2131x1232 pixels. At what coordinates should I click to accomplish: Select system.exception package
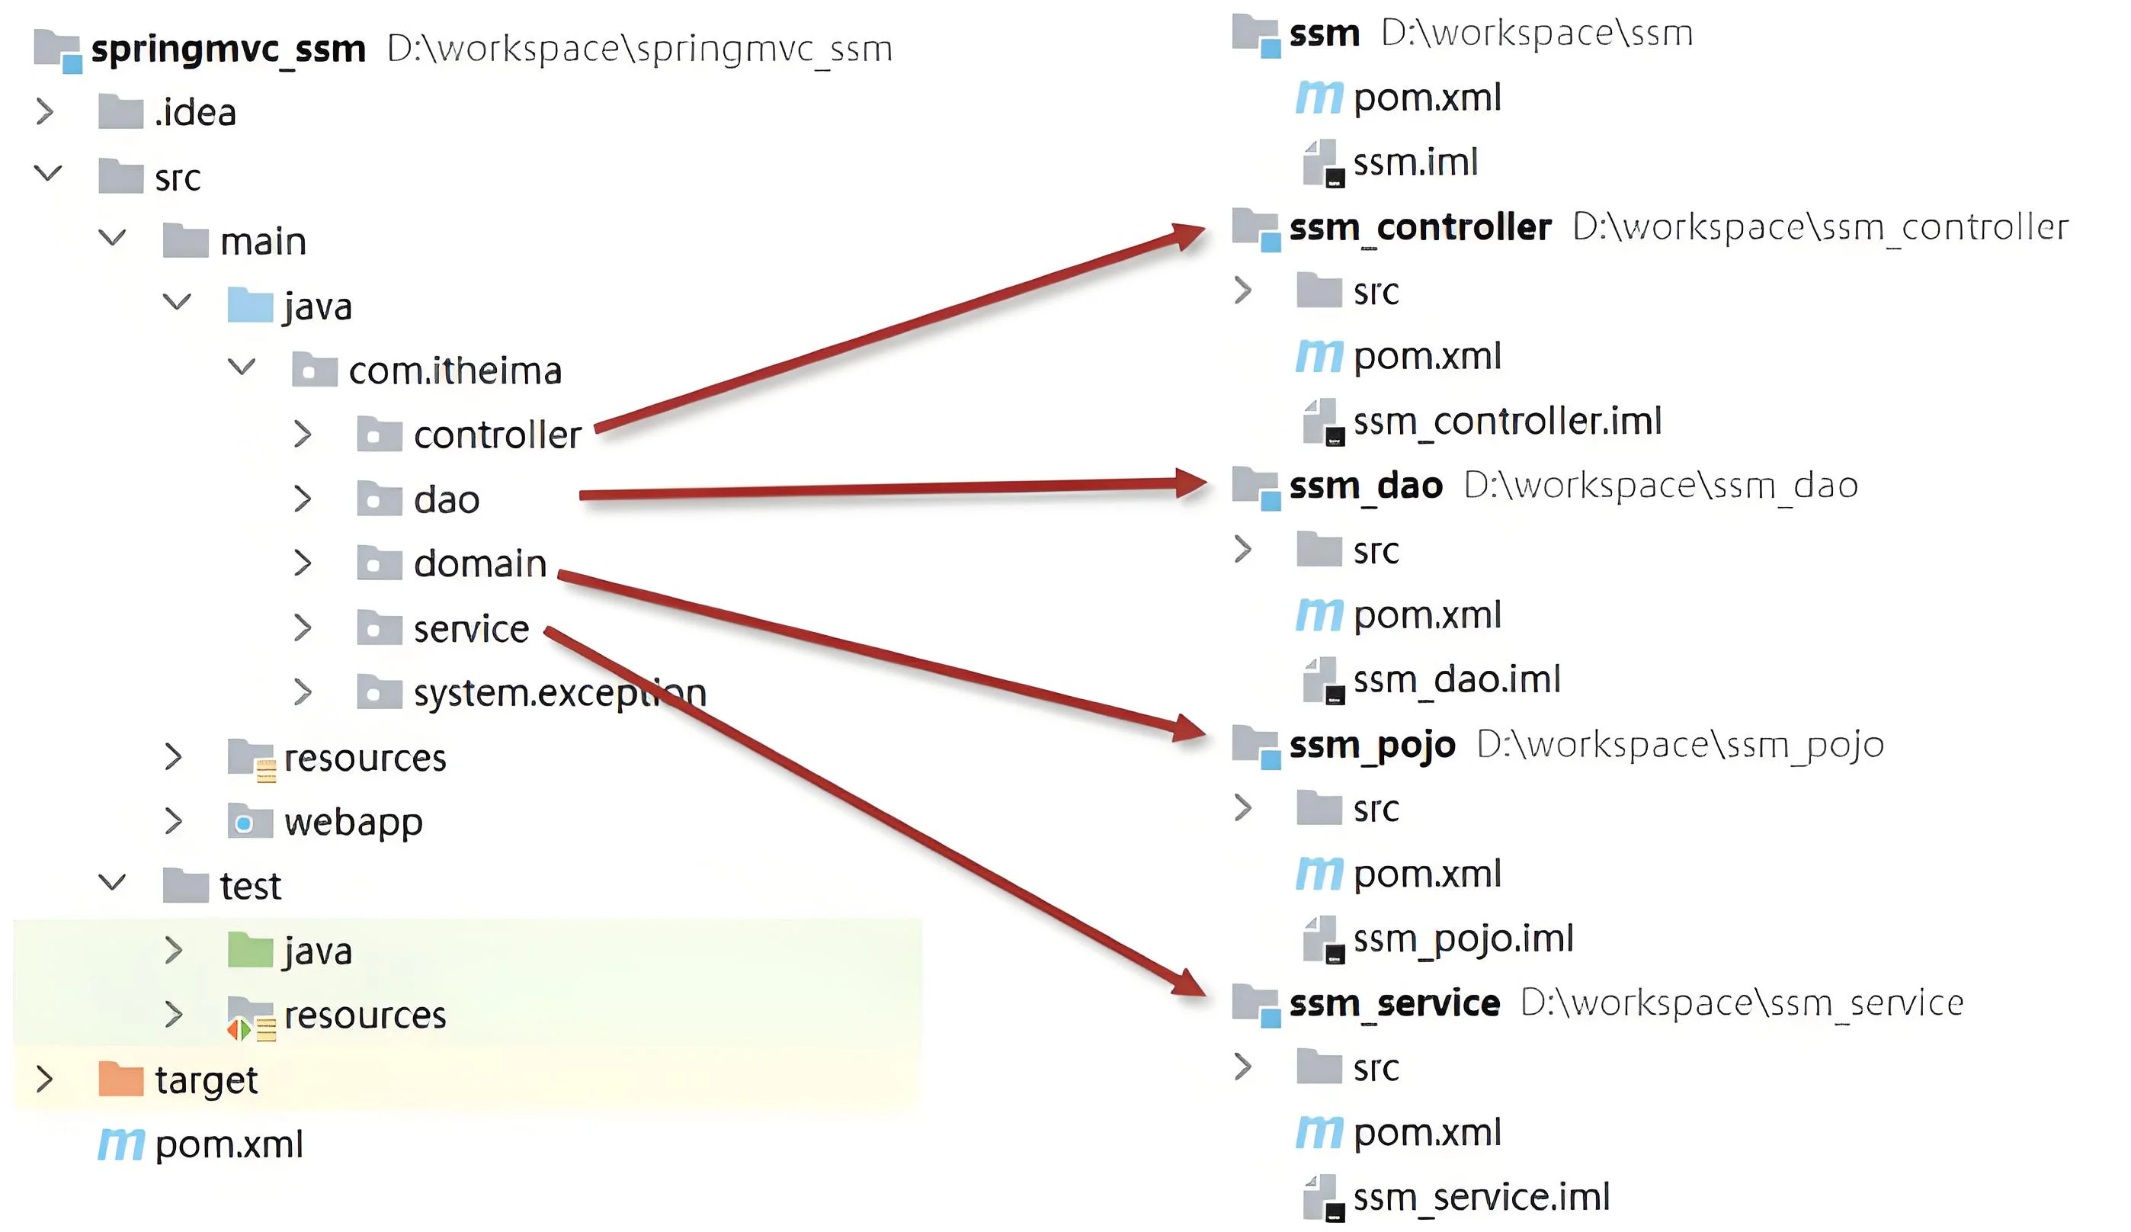coord(560,693)
